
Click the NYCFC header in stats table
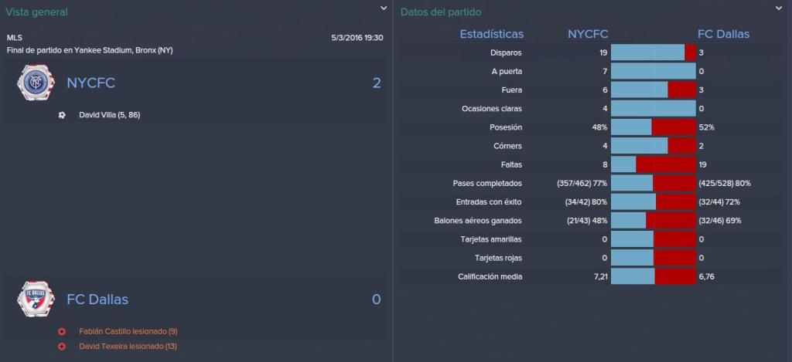click(588, 34)
